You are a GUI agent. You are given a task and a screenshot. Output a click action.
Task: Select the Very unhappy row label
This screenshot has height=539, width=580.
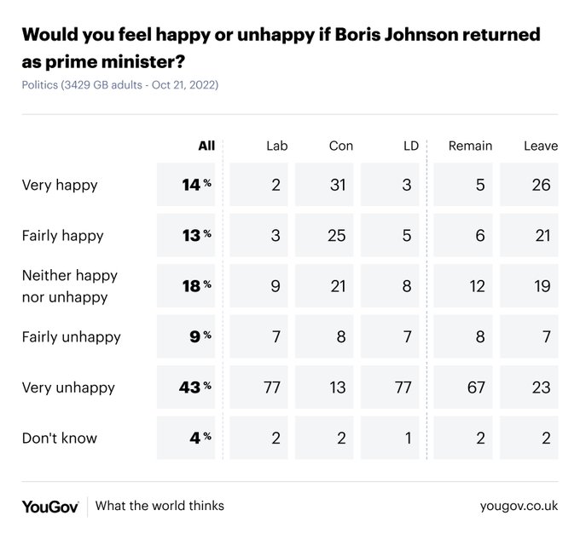click(x=68, y=387)
